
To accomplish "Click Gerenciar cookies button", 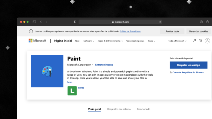I will (198, 31).
